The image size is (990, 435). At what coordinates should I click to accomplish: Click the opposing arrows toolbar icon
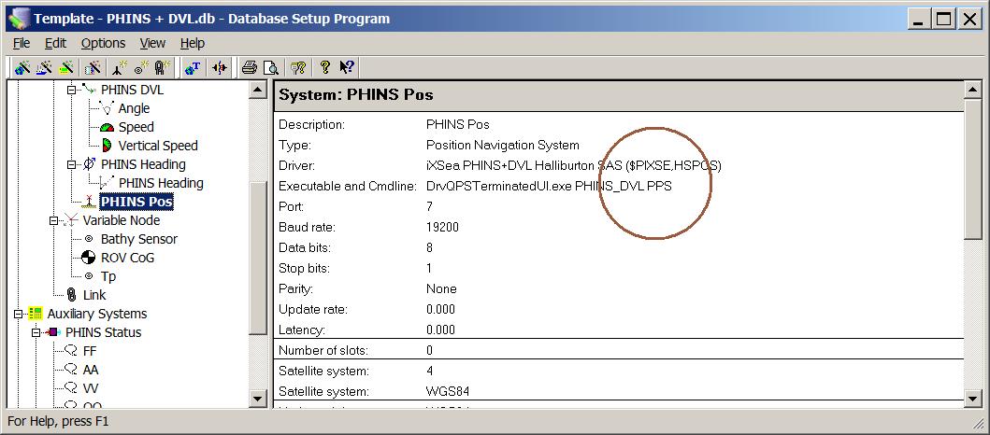[220, 67]
